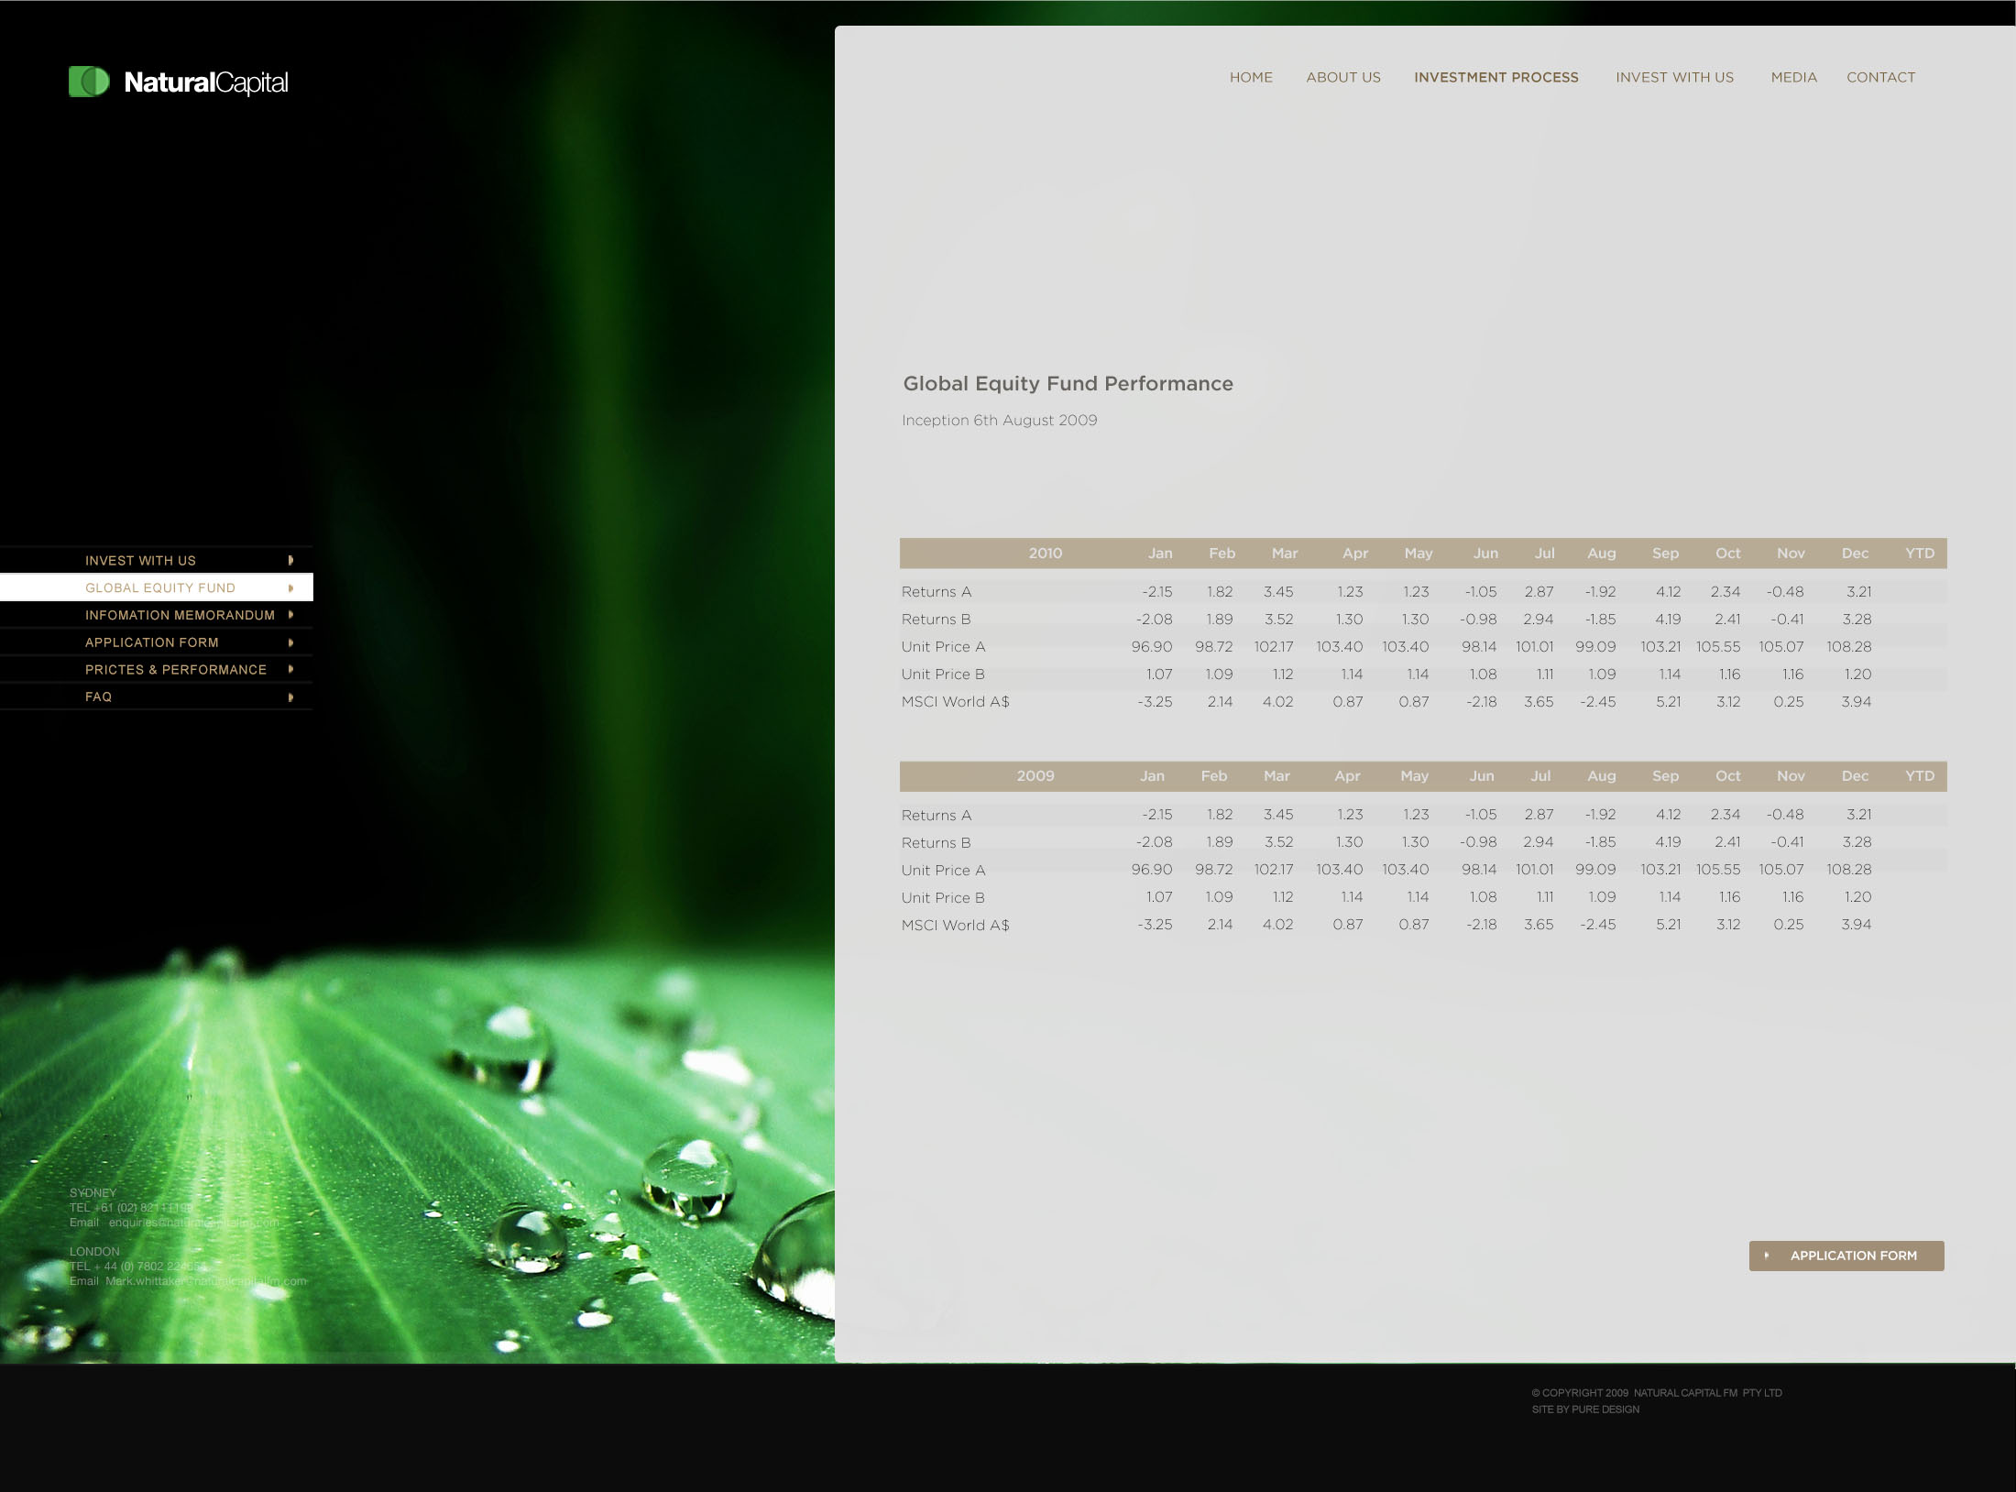
Task: Go to About Us page
Action: tap(1342, 78)
